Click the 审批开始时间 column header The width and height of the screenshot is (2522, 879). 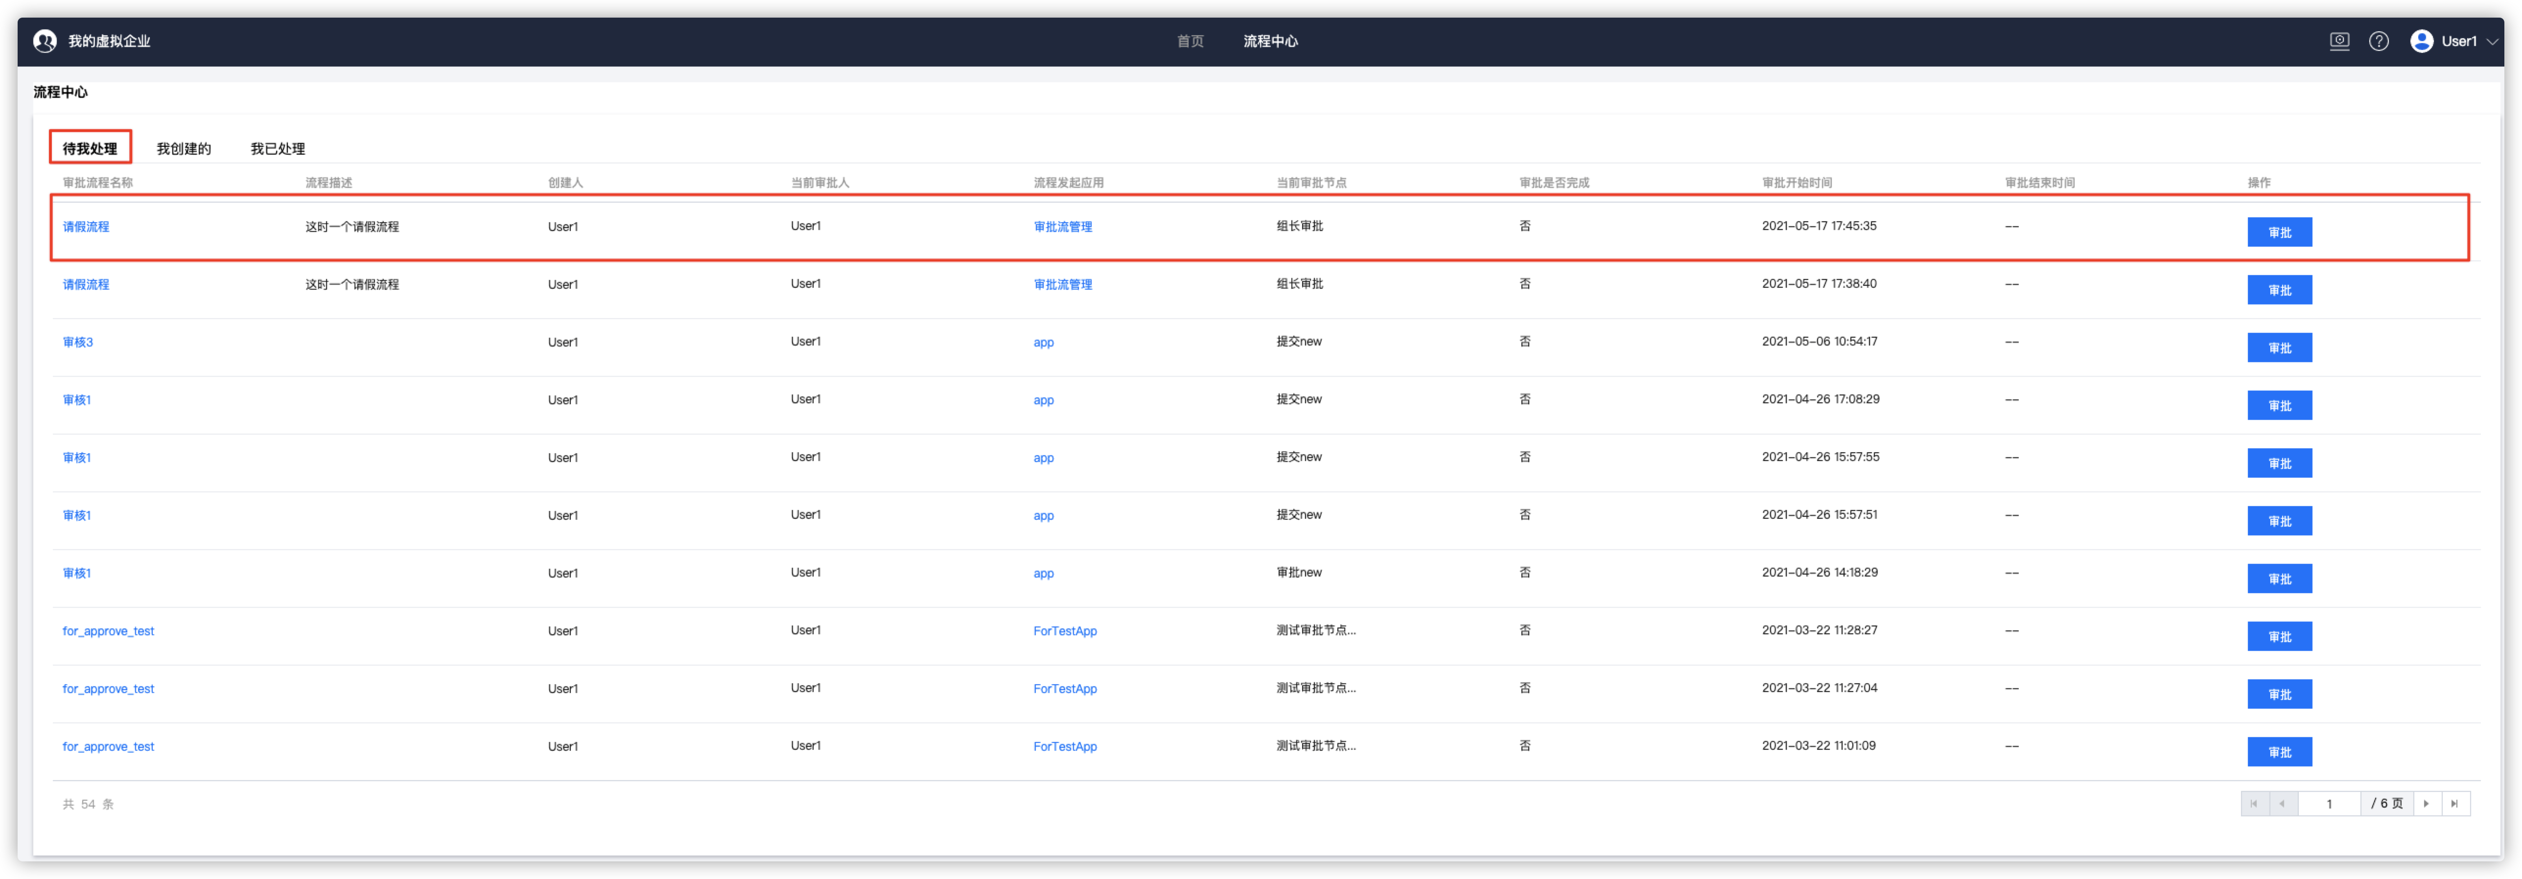(1797, 182)
